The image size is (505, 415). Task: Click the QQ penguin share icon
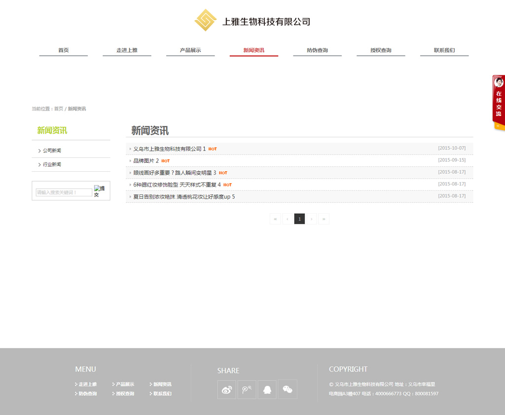tap(267, 389)
